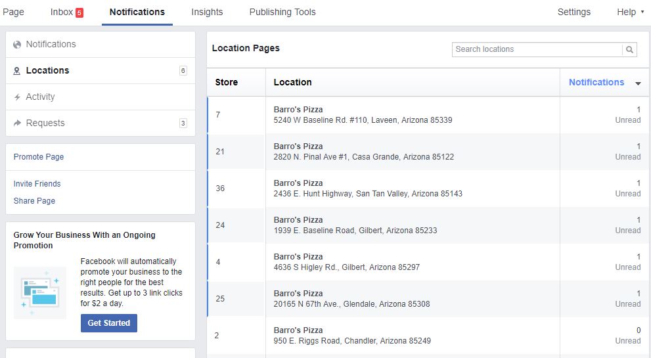Select Requests in the left sidebar
Viewport: 651px width, 358px height.
point(101,123)
